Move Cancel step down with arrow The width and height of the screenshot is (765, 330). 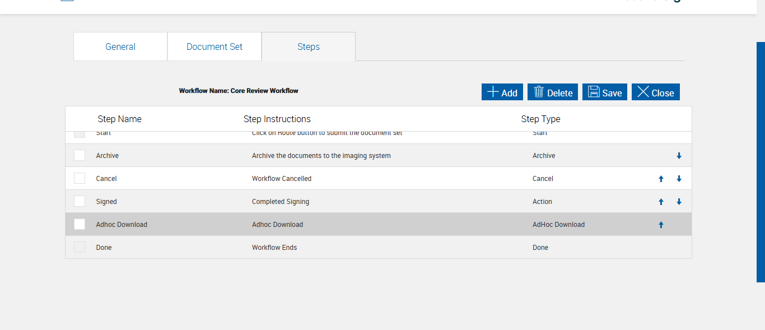[679, 179]
